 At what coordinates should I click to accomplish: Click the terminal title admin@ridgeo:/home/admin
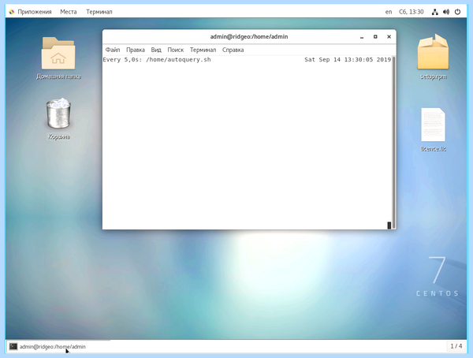[x=249, y=36]
